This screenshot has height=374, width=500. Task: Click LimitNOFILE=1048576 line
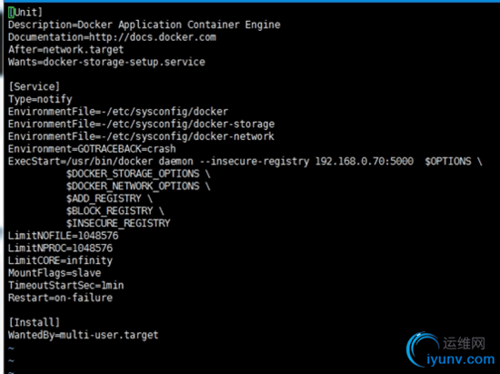click(63, 236)
